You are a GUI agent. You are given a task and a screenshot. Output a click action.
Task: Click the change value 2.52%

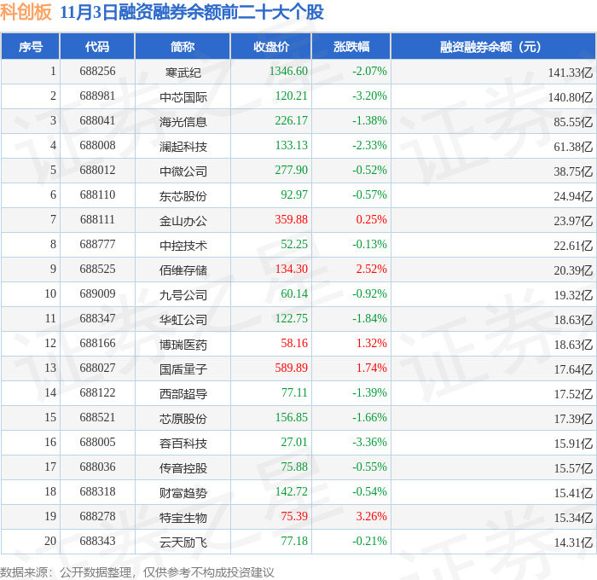pyautogui.click(x=371, y=270)
